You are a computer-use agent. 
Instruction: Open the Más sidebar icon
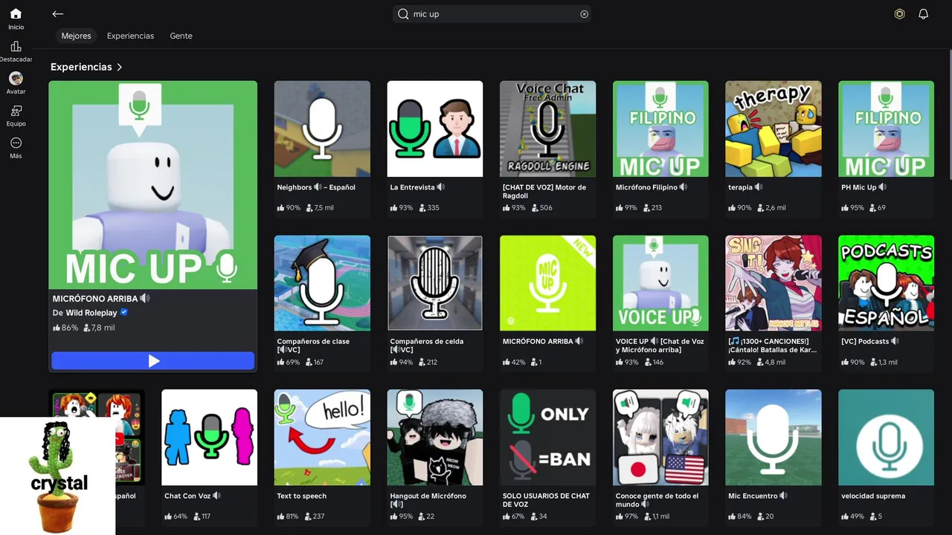pyautogui.click(x=16, y=143)
